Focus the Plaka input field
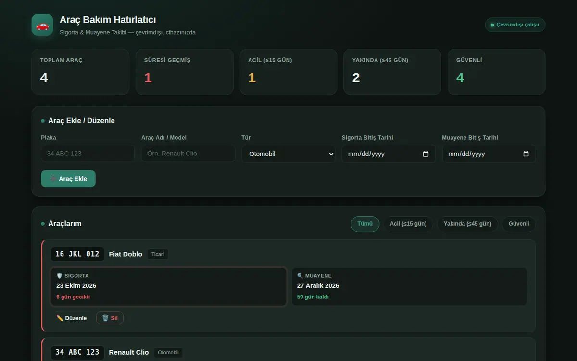The height and width of the screenshot is (361, 577). point(88,154)
